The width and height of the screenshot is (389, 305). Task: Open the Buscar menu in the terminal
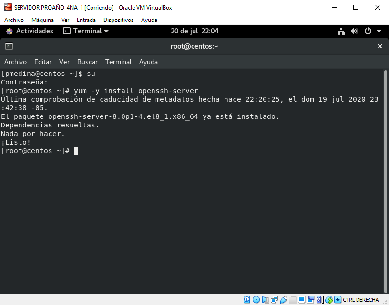click(87, 62)
